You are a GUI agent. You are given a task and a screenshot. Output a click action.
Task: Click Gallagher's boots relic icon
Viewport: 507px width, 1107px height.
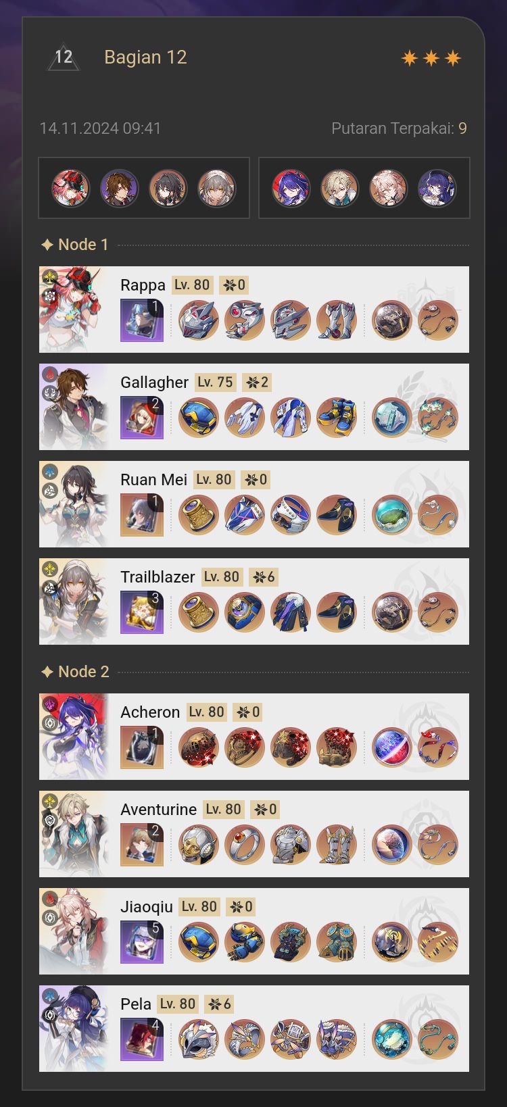tap(337, 418)
